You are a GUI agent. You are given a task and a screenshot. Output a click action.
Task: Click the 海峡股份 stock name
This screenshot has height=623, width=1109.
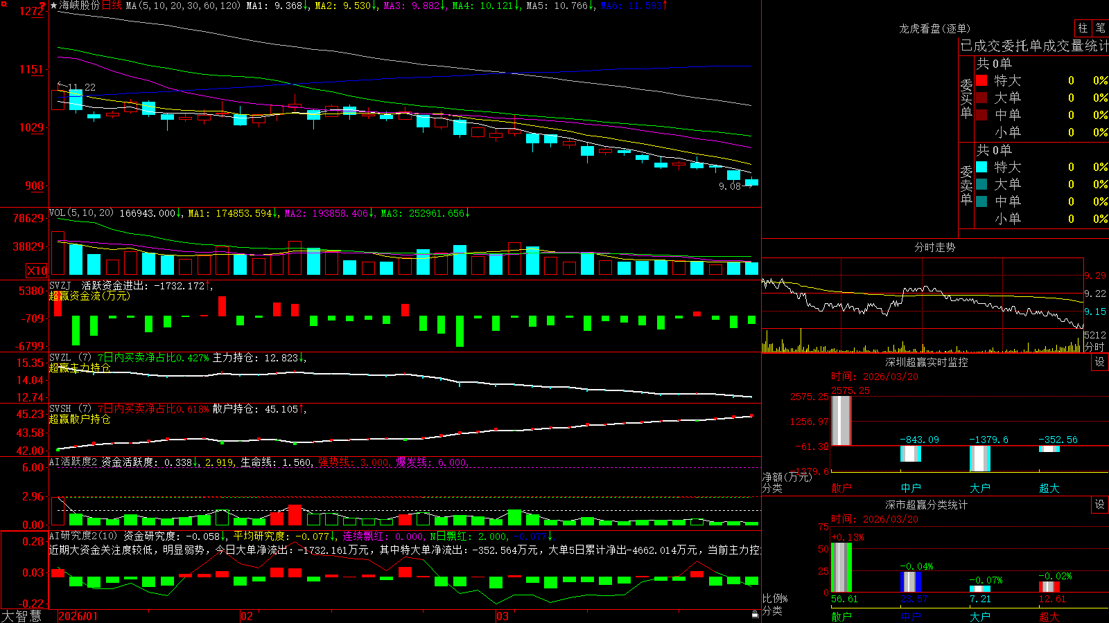click(x=80, y=6)
